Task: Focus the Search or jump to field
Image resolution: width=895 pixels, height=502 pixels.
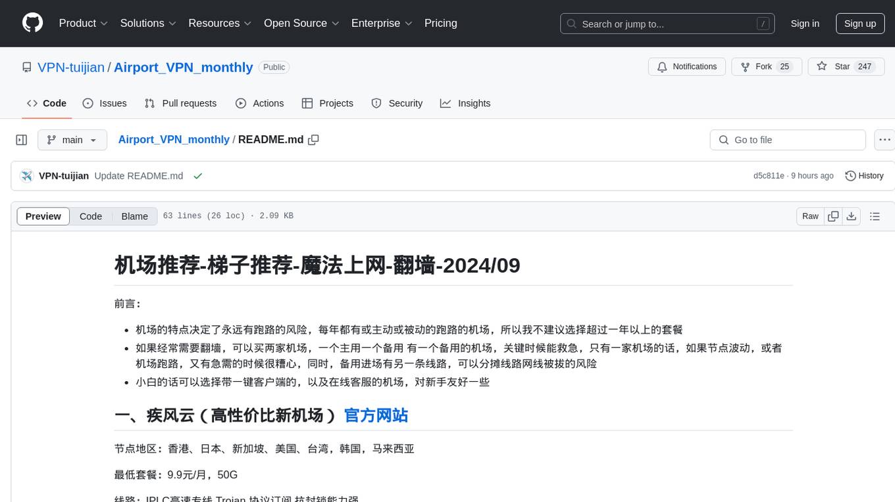Action: tap(668, 24)
